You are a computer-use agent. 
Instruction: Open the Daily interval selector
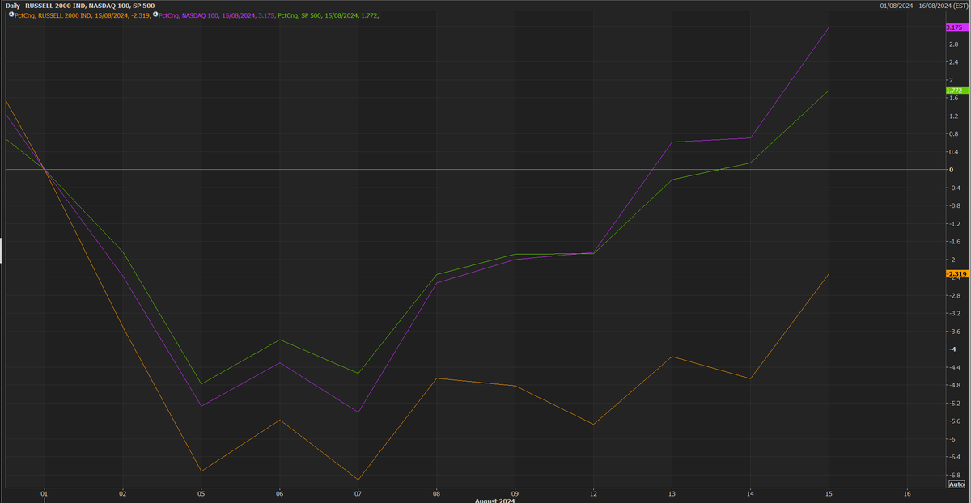14,6
